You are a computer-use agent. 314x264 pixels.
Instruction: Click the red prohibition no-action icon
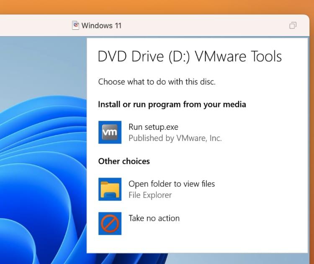pos(110,223)
